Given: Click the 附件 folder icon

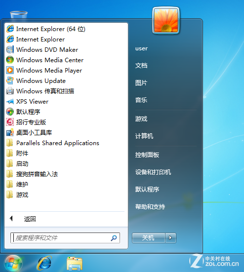Looking at the screenshot, I should [10, 153].
